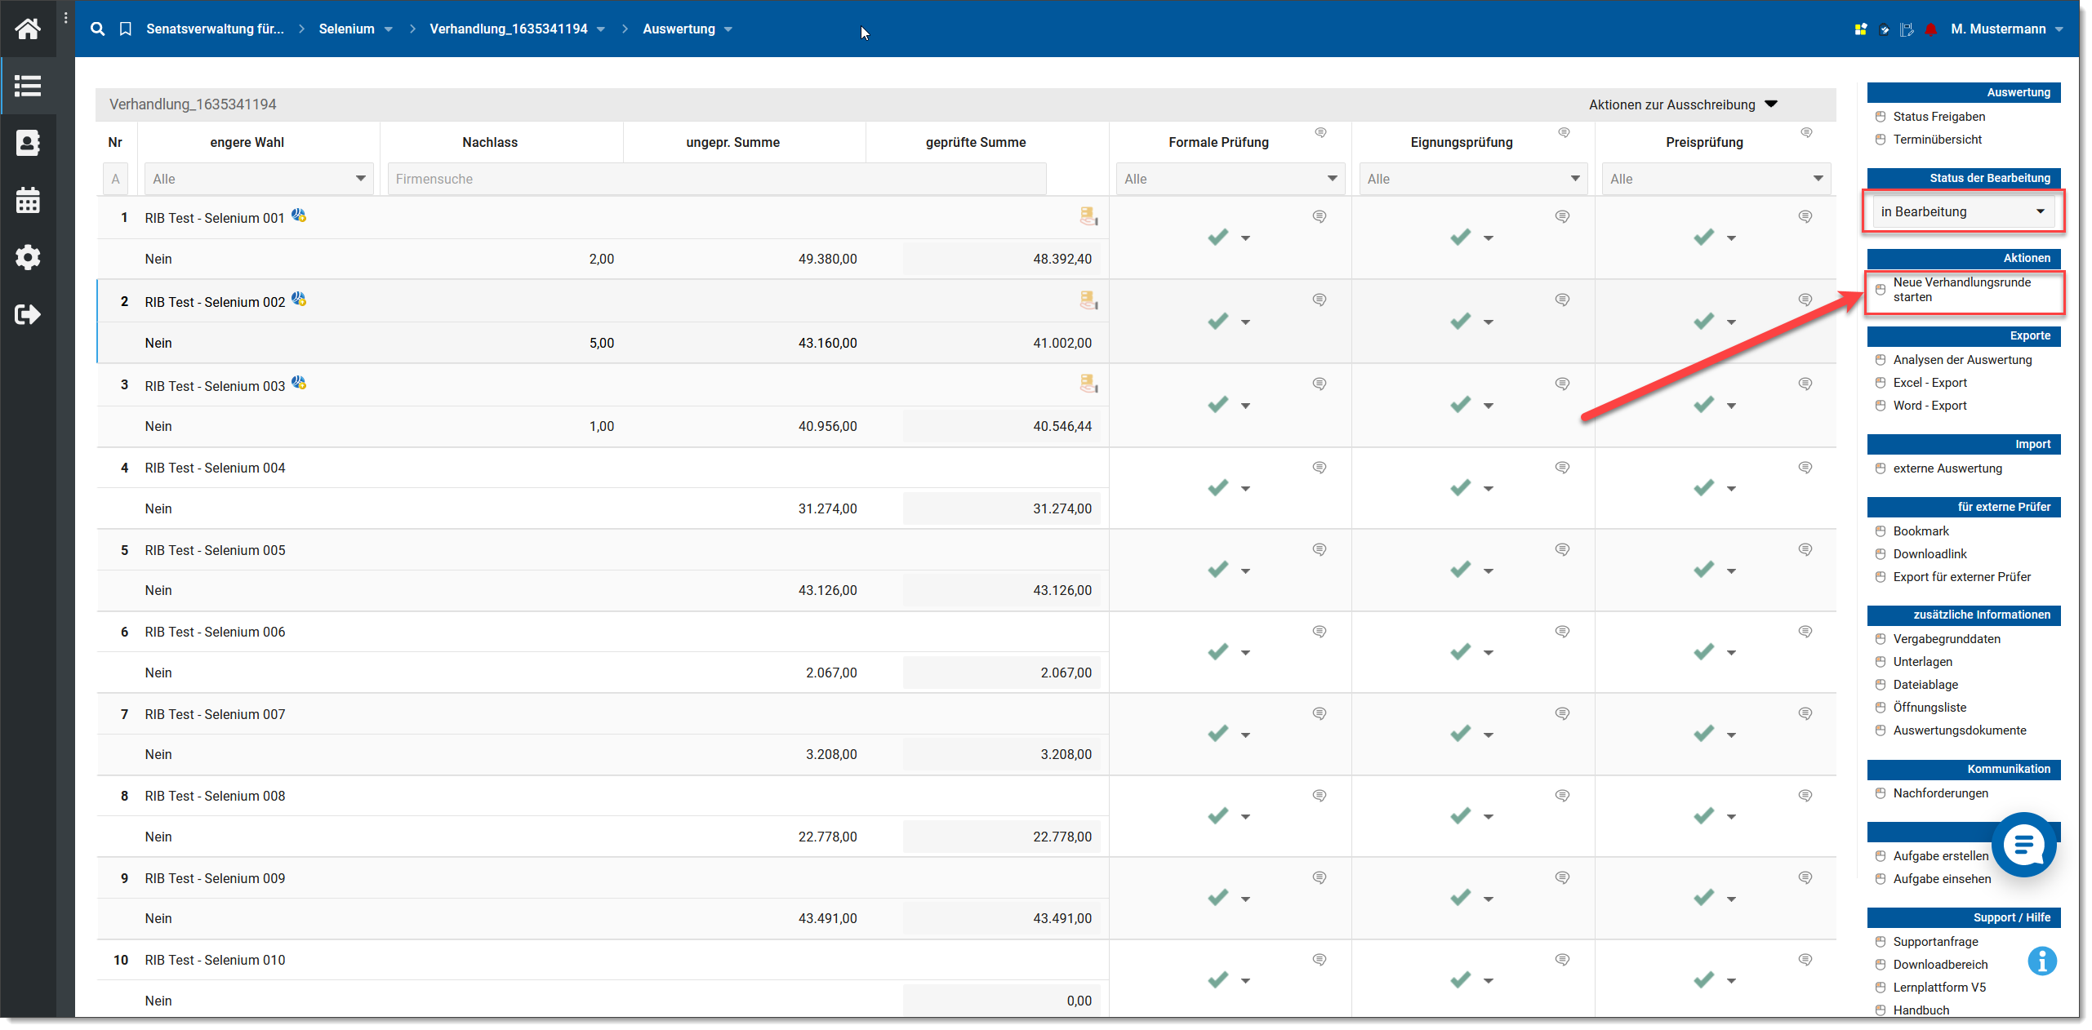2092x1030 pixels.
Task: Open Preisprüfung comment for Selenium 004
Action: (x=1805, y=468)
